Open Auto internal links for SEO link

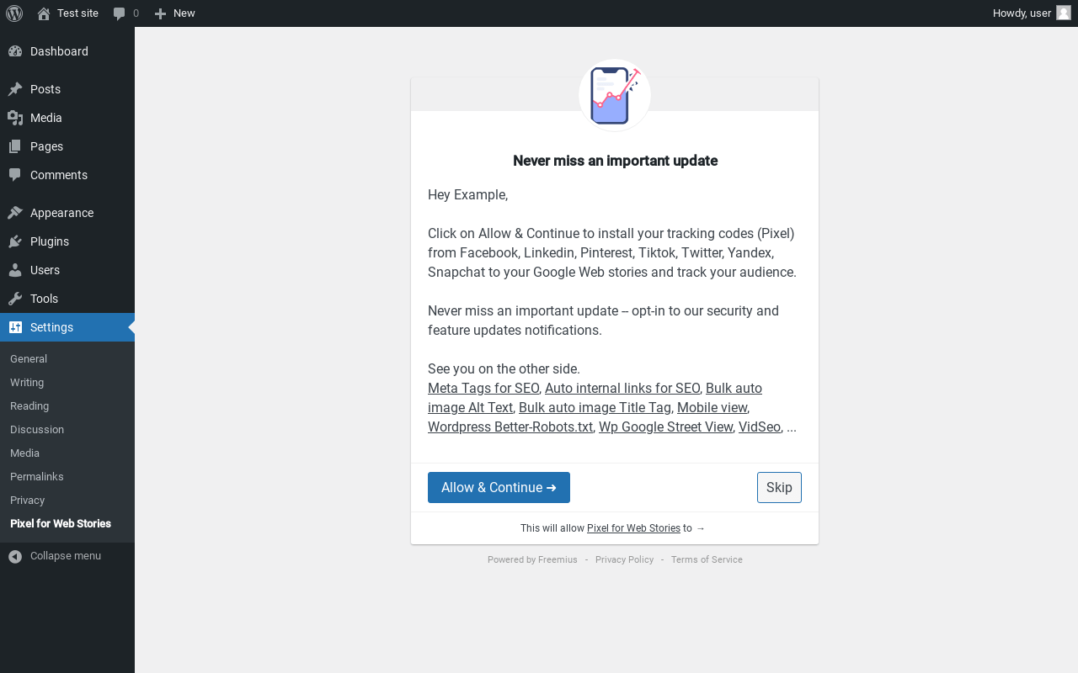coord(622,388)
